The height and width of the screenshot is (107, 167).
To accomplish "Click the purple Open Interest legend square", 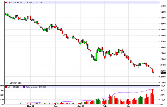I will pyautogui.click(x=24, y=87).
